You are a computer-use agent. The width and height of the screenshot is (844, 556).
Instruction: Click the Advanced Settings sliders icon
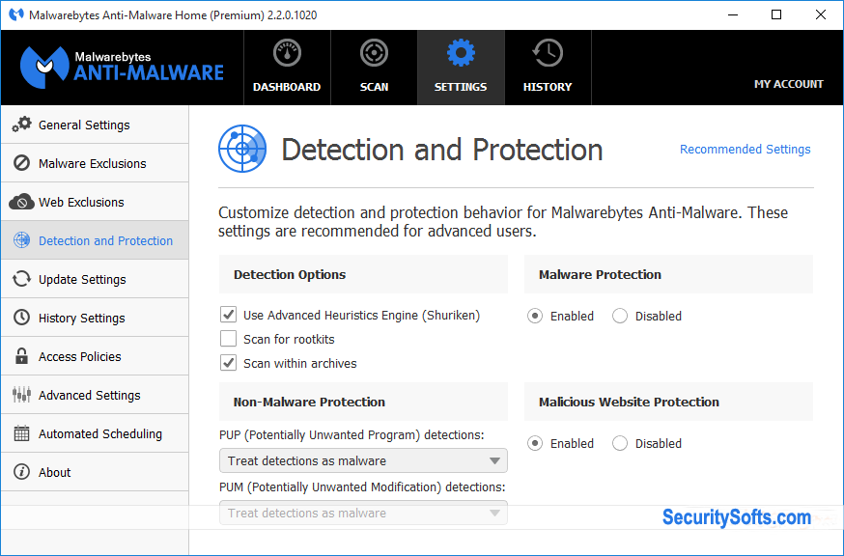pyautogui.click(x=21, y=395)
